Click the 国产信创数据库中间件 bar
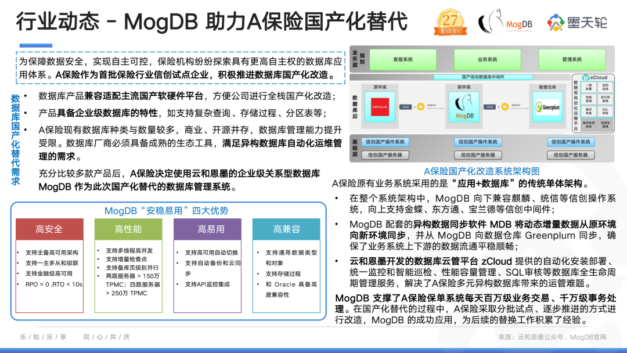Image resolution: width=627 pixels, height=353 pixels. coord(483,77)
